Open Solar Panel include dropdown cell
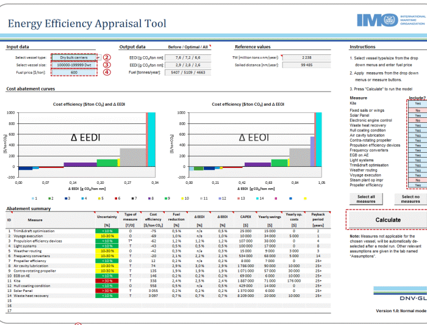This screenshot has height=325, width=427. [417, 115]
